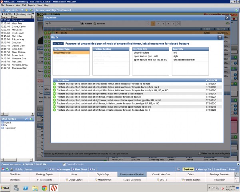Switch to the Radiology Reports tab
Viewport: 240px width, 192px height.
44,174
